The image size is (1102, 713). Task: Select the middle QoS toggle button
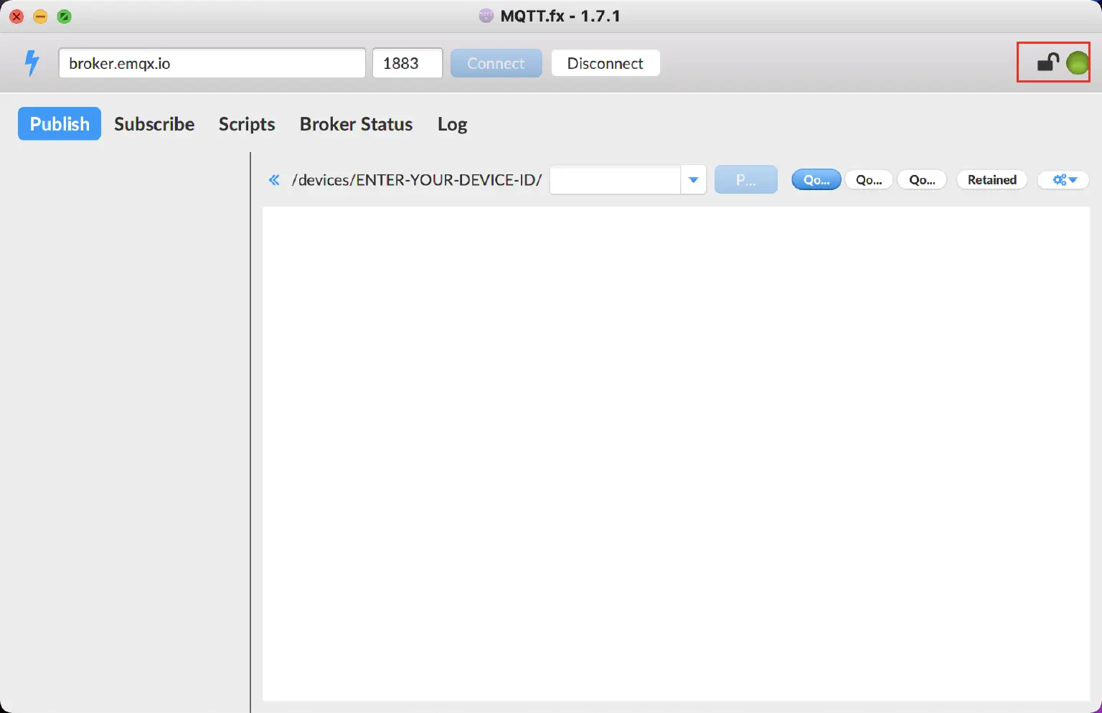pos(869,180)
